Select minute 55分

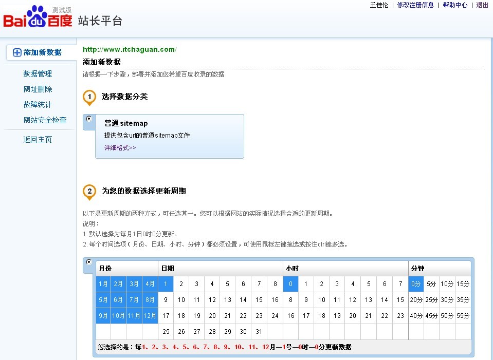click(x=463, y=316)
